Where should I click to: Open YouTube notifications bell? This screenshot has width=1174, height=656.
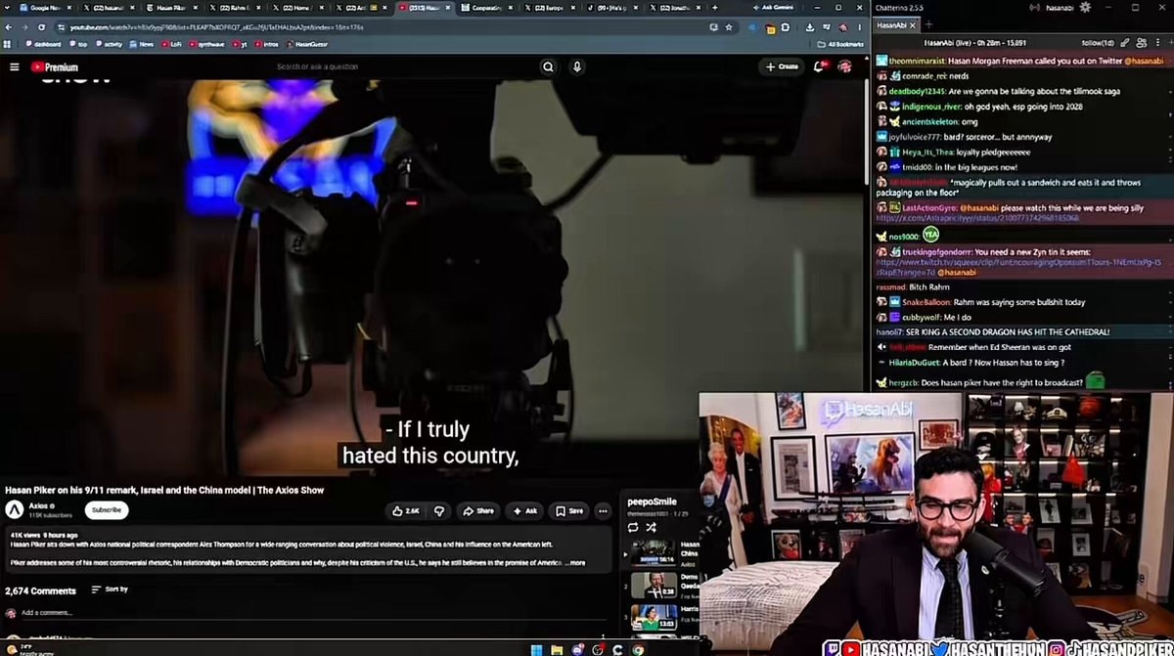coord(820,66)
